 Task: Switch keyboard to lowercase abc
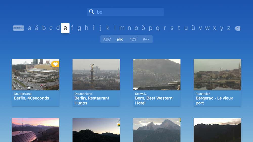click(x=120, y=39)
